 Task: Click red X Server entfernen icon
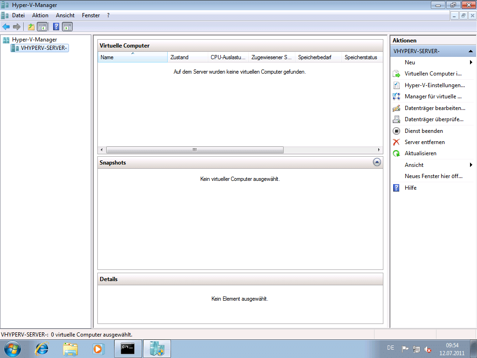click(396, 142)
